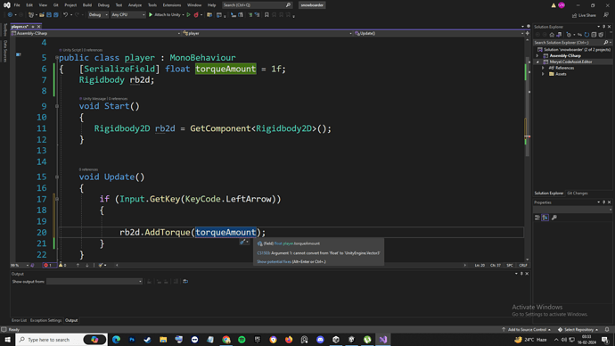Viewport: 615px width, 346px height.
Task: Navigate backward with the blue back arrow
Action: click(10, 15)
